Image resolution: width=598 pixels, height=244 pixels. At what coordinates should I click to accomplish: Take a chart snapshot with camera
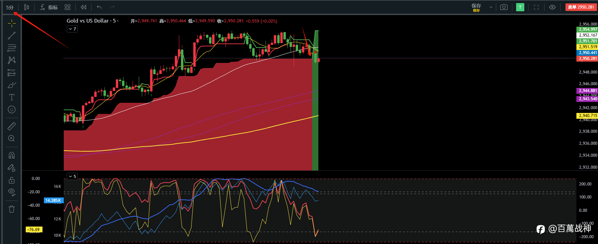click(x=504, y=7)
